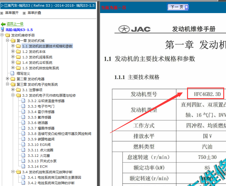Click folder icon beside 1.5 发动机排放控制系统
226x186 pixels.
pyautogui.click(x=18, y=68)
